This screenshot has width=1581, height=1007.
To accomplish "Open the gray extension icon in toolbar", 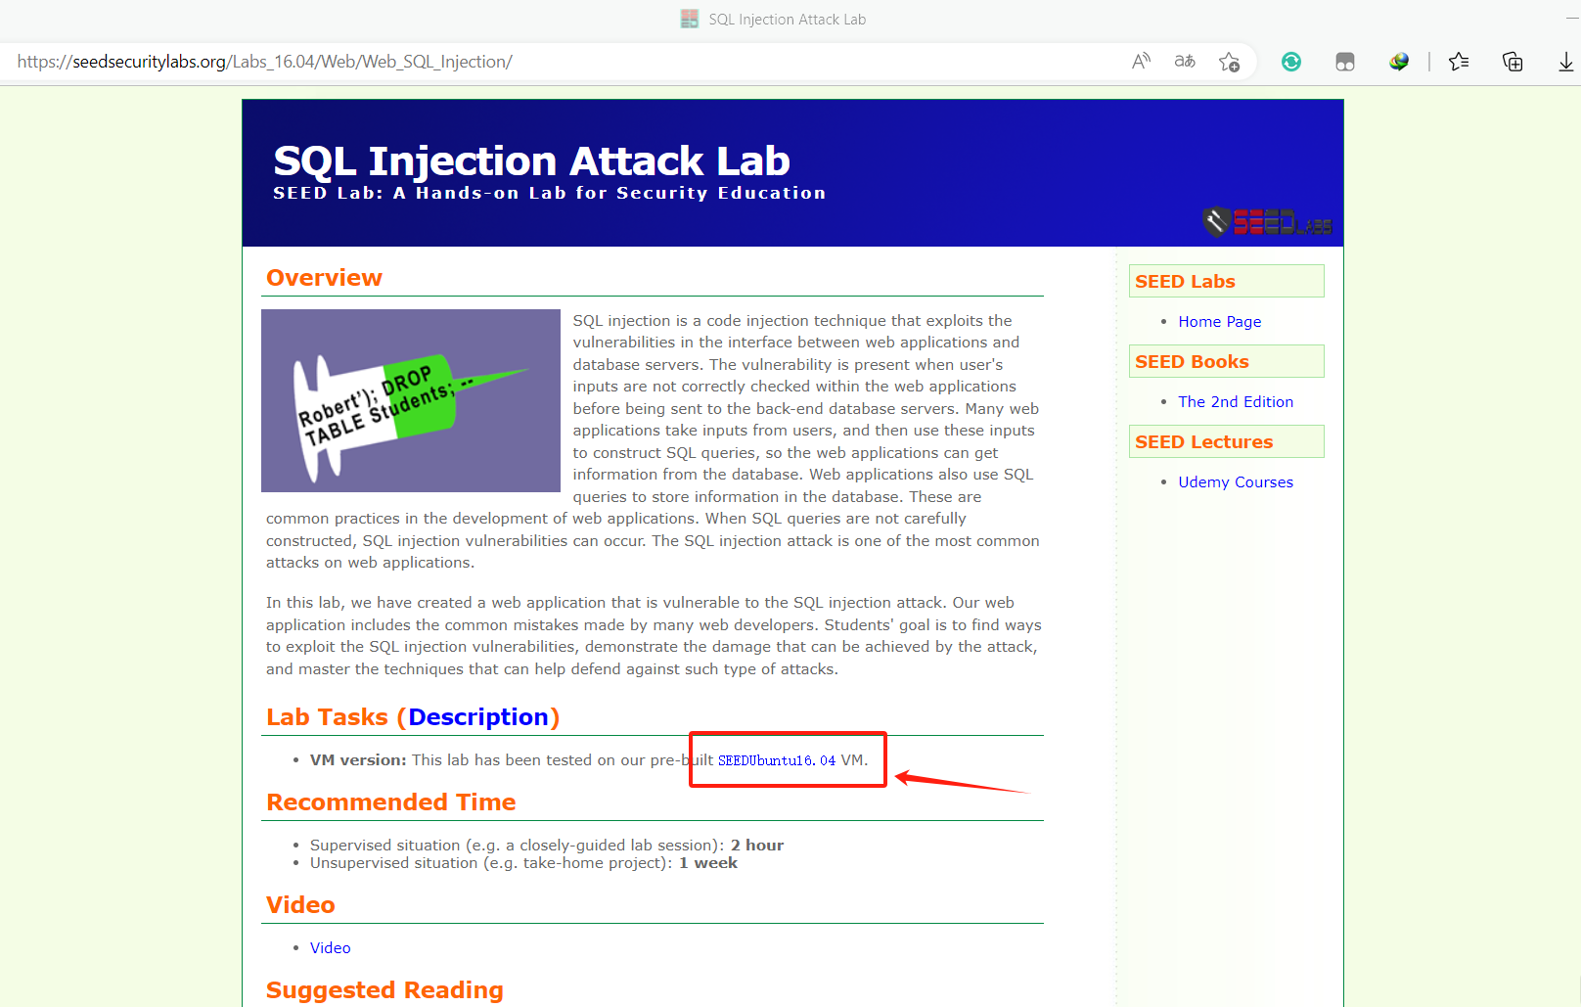I will (x=1345, y=62).
